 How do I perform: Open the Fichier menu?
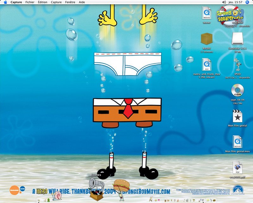pyautogui.click(x=30, y=2)
